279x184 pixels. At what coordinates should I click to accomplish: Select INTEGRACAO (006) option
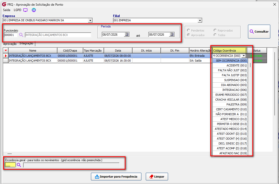230,90
